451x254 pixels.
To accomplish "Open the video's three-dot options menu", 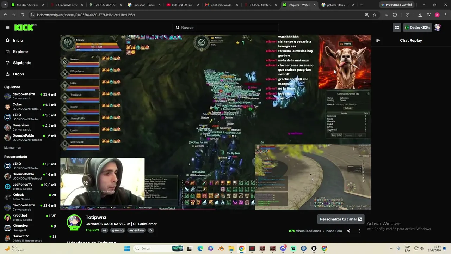I will pos(360,231).
